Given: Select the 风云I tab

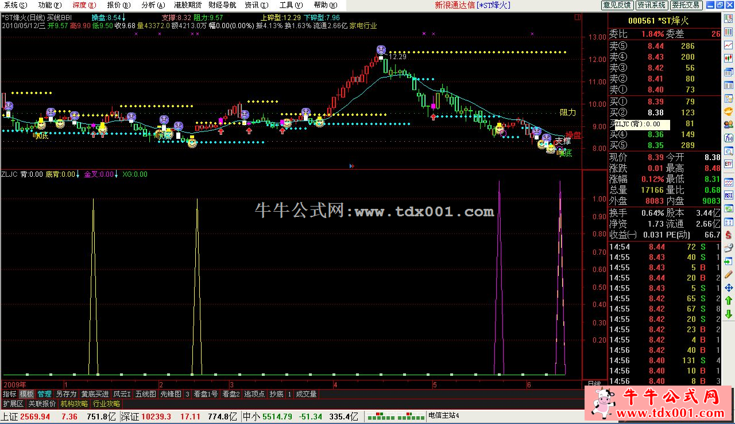Looking at the screenshot, I should [122, 394].
